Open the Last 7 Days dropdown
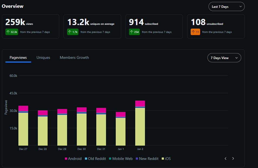 [226, 6]
